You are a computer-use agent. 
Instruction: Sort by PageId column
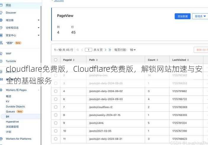click(69, 60)
